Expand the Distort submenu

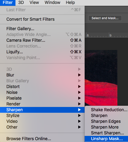point(42,87)
